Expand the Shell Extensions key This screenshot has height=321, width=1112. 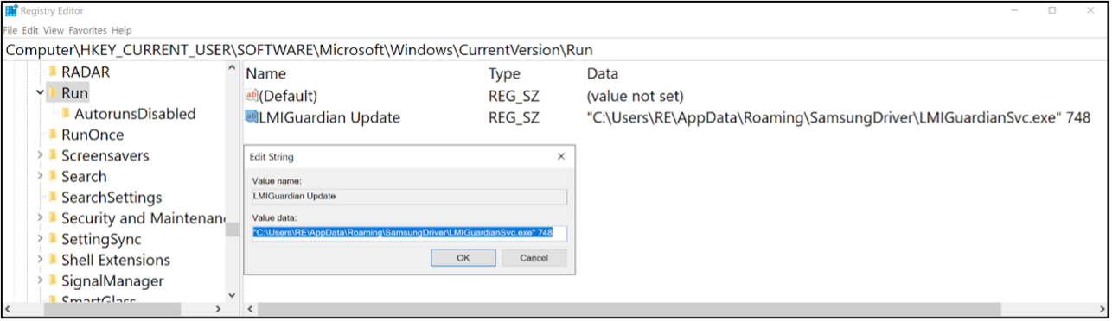point(40,260)
